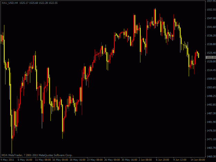The height and width of the screenshot is (162, 216).
Task: Click the XAU_USD,H4 chart title text
Action: [x=10, y=3]
